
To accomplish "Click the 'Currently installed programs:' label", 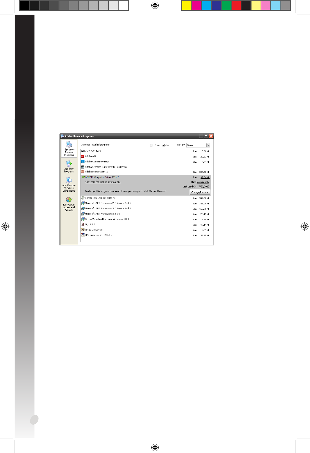I will tap(96, 145).
